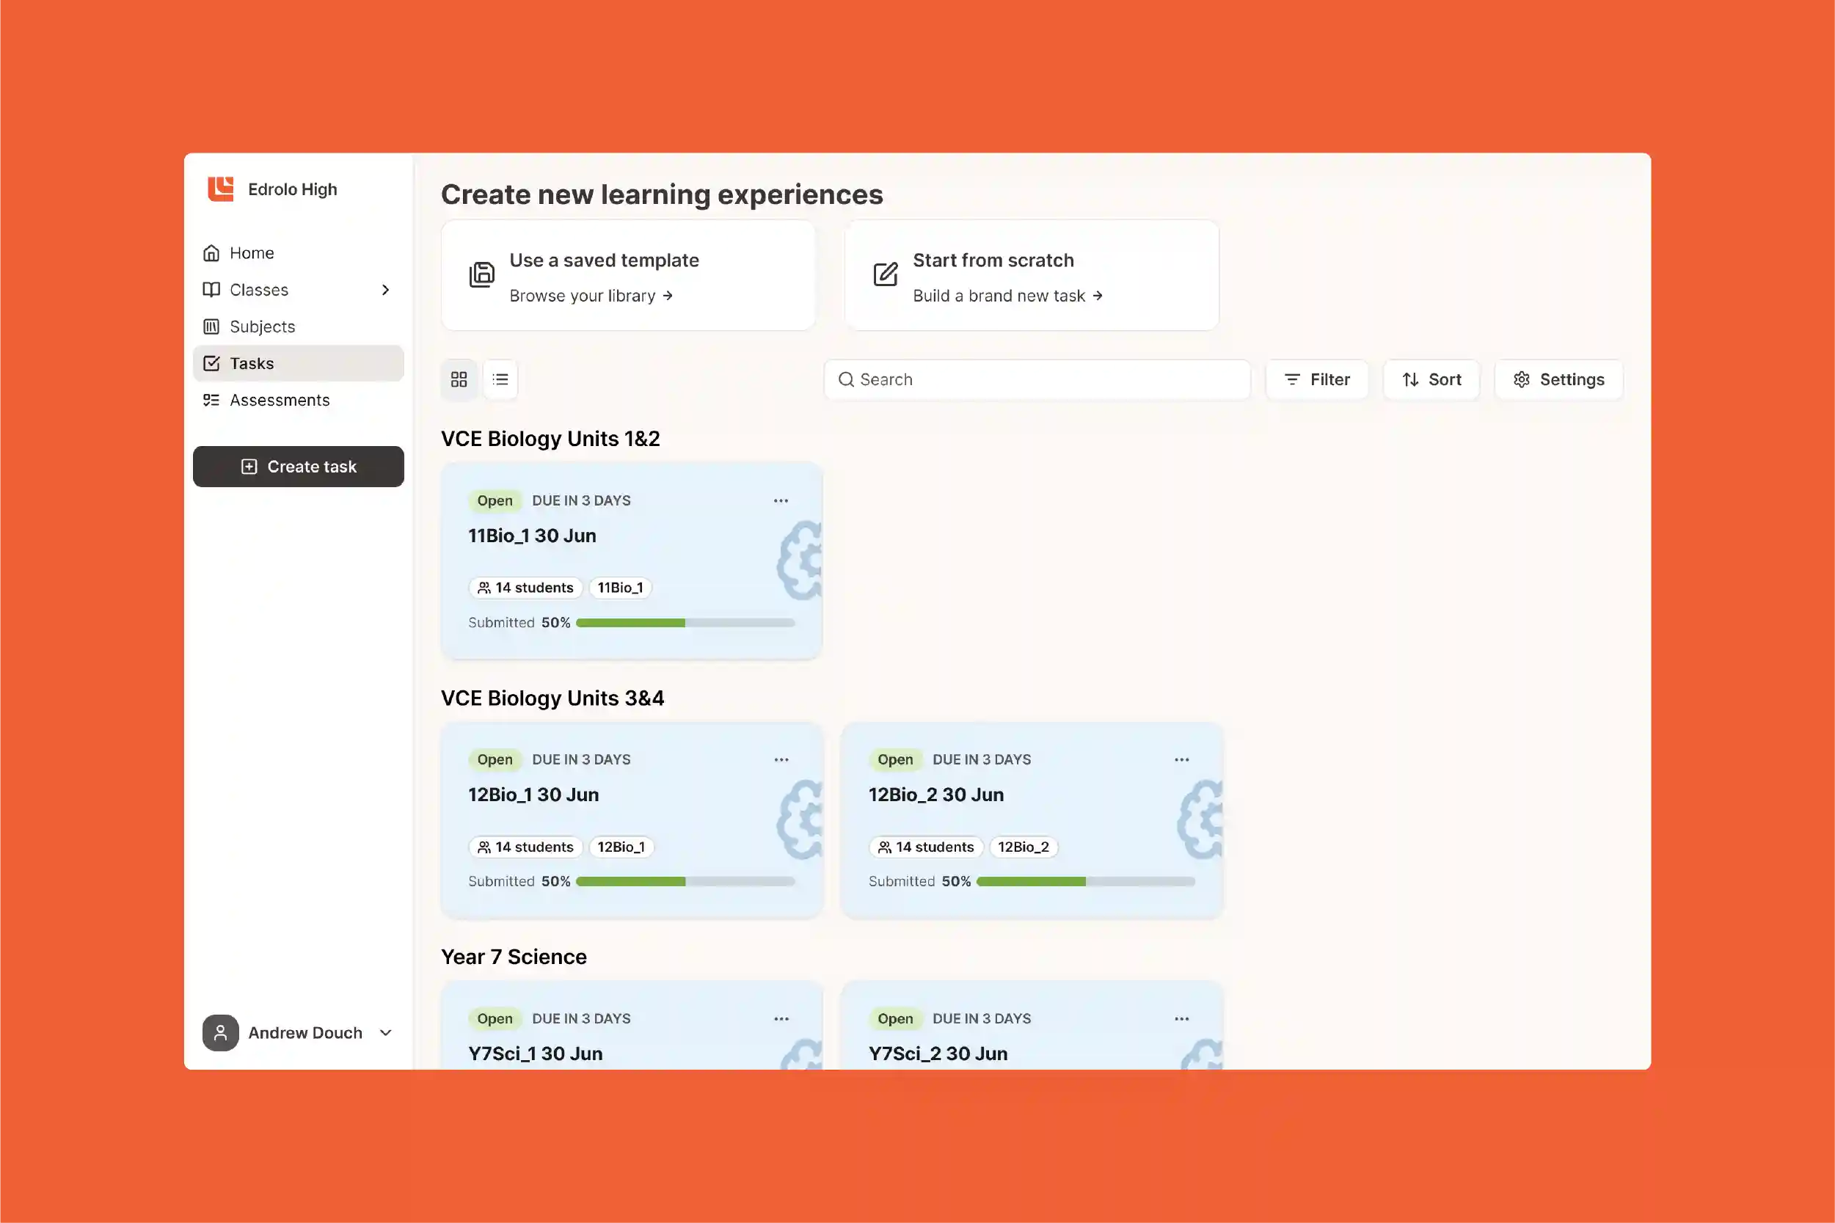Focus the Search input field
This screenshot has height=1223, width=1835.
(1037, 379)
